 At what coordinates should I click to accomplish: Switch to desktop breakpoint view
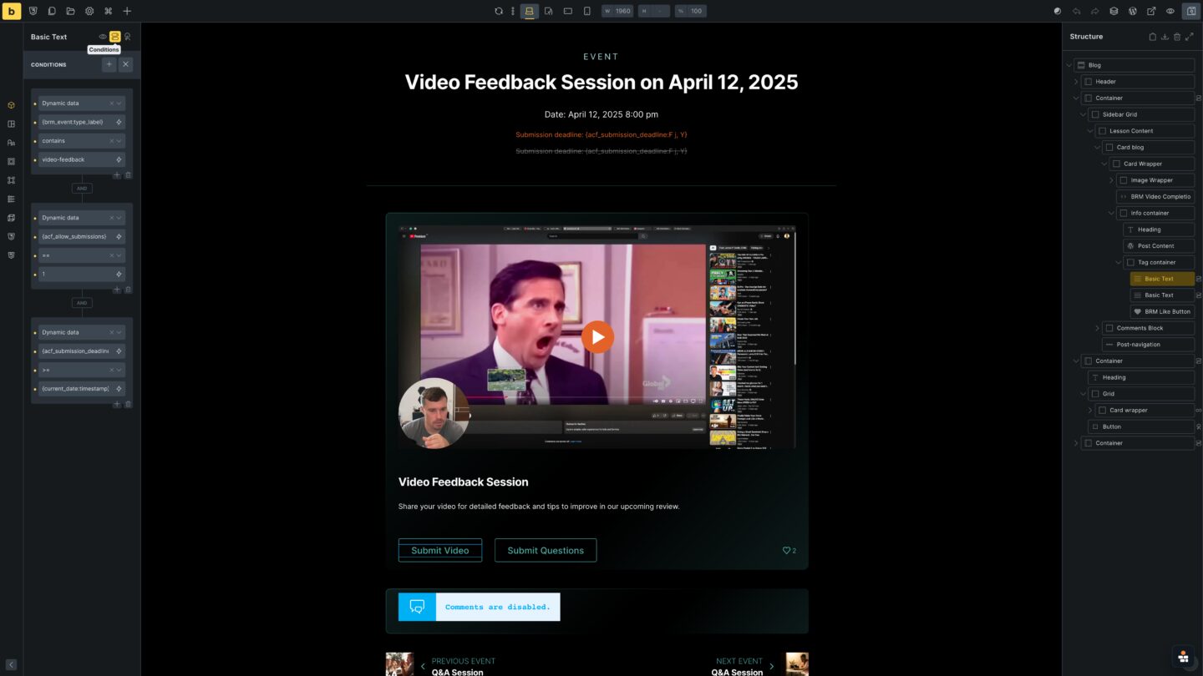(x=529, y=11)
